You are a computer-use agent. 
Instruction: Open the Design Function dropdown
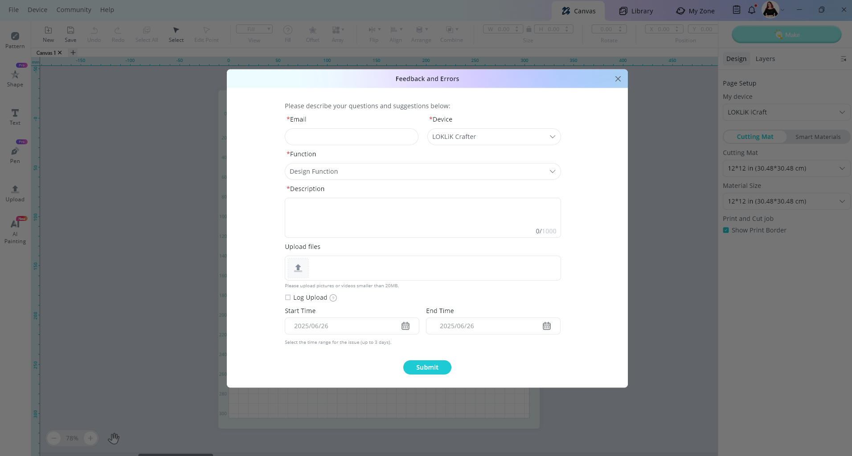(422, 171)
